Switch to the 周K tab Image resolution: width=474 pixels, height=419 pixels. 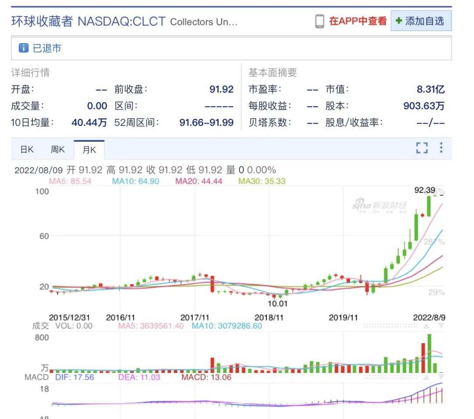[x=58, y=149]
